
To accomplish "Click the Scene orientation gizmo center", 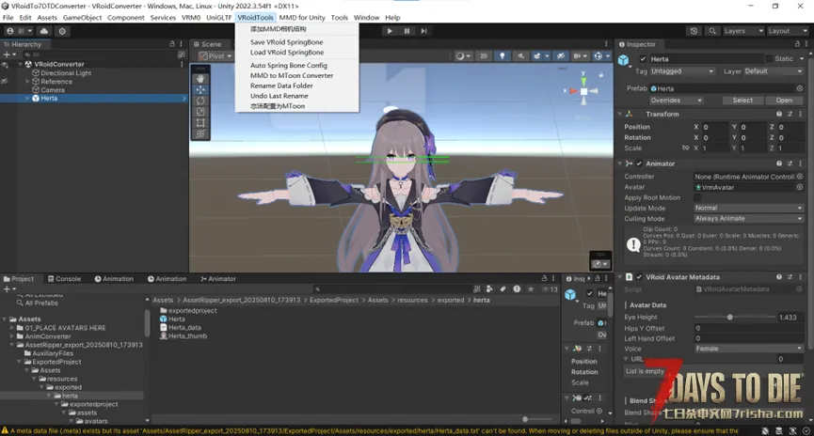I will click(583, 91).
